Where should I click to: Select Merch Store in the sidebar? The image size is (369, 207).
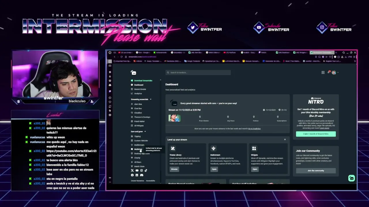pyautogui.click(x=138, y=166)
